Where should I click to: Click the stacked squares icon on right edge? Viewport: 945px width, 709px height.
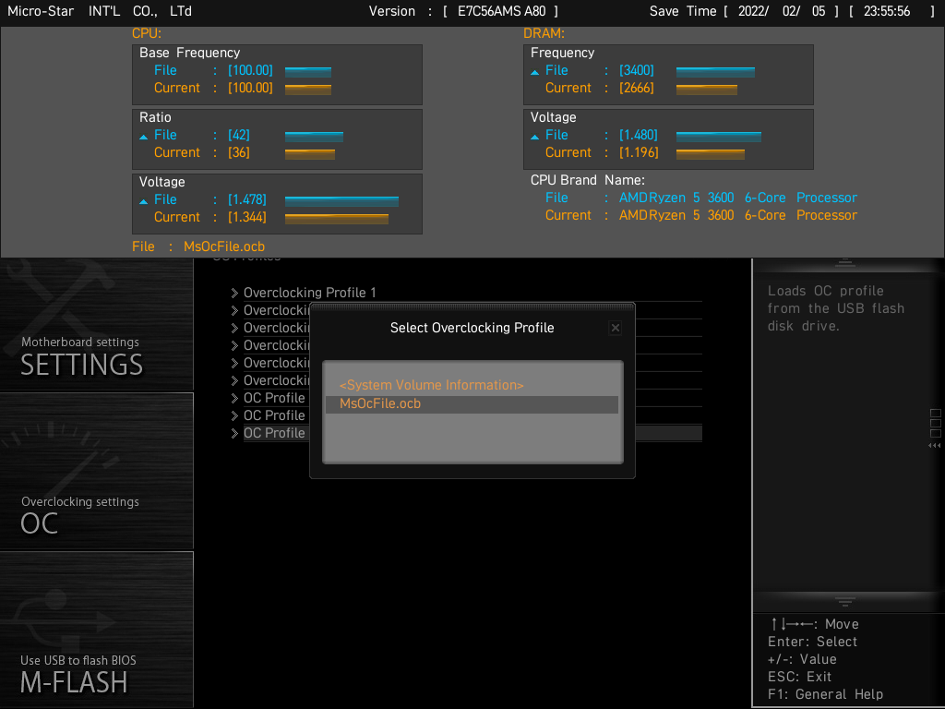935,424
